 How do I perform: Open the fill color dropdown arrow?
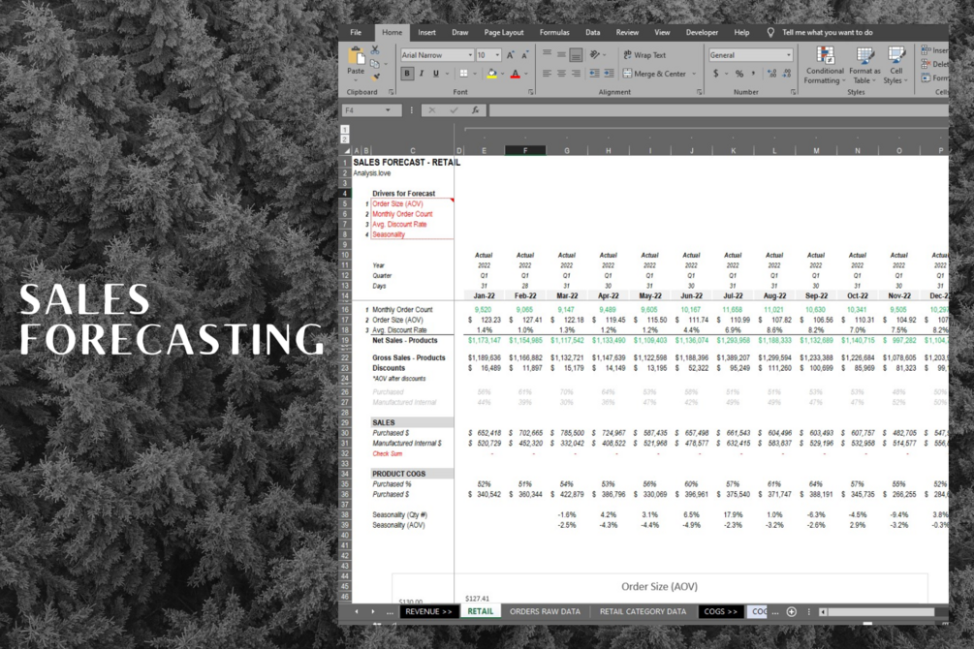point(503,74)
